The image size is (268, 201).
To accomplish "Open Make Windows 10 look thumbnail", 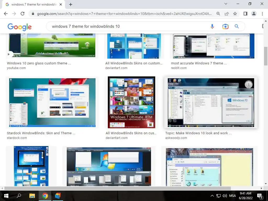I will (x=211, y=103).
